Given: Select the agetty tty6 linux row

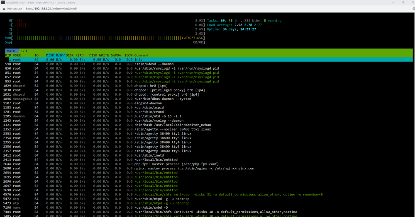Looking at the screenshot, I should pyautogui.click(x=209, y=151).
